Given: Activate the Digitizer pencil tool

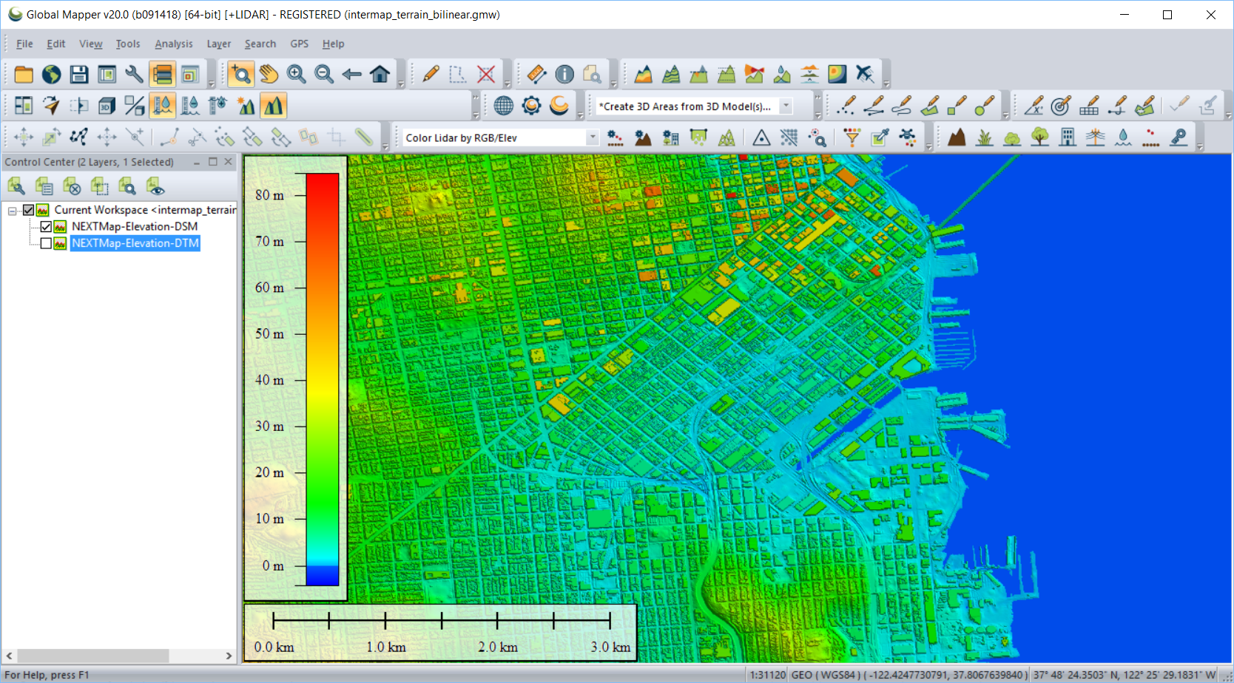Looking at the screenshot, I should pyautogui.click(x=430, y=74).
